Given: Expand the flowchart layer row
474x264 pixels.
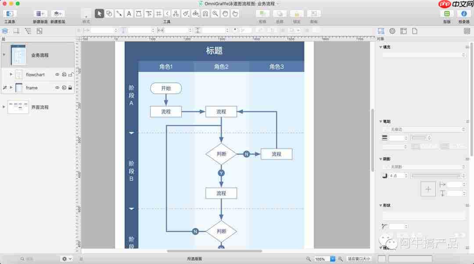Looking at the screenshot, I should coord(11,74).
